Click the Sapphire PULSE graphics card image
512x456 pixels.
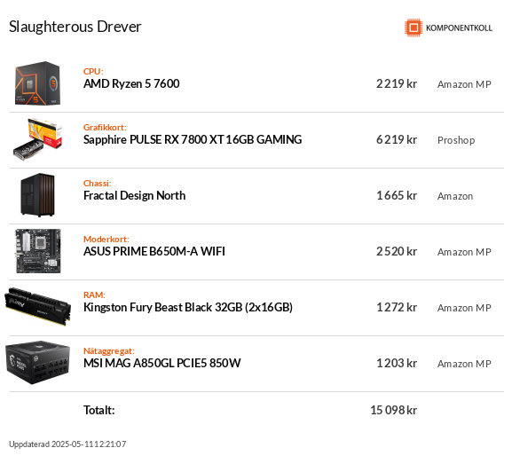37,139
